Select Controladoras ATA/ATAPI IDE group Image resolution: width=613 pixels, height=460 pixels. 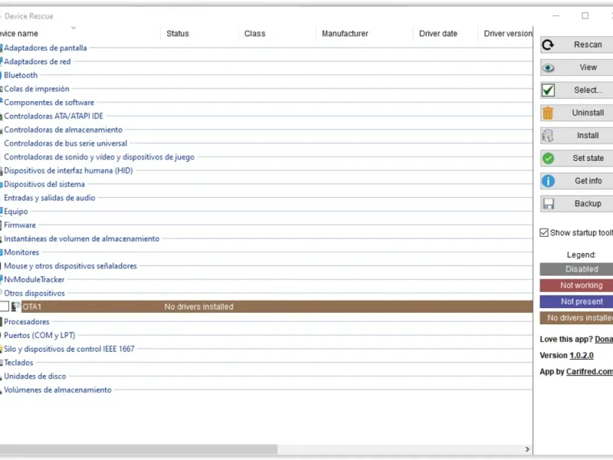click(54, 117)
